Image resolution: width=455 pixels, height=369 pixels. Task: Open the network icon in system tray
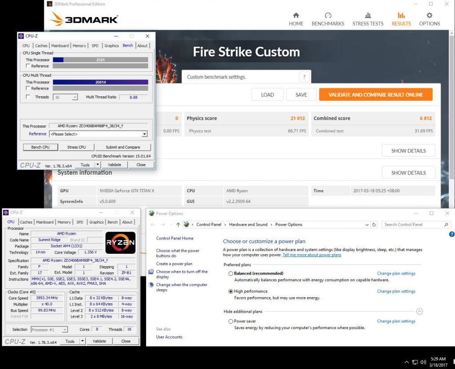tap(415, 362)
